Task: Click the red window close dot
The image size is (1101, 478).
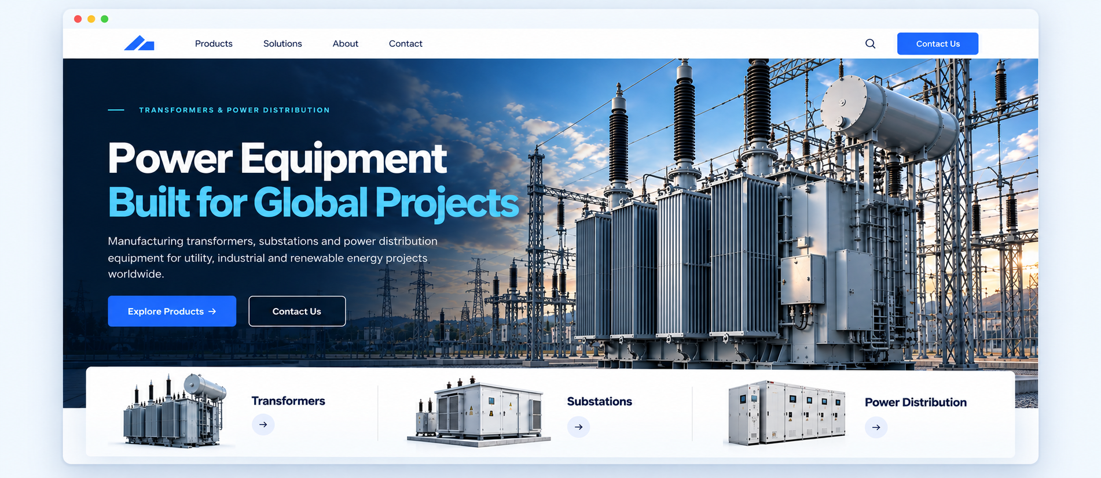Action: [78, 19]
